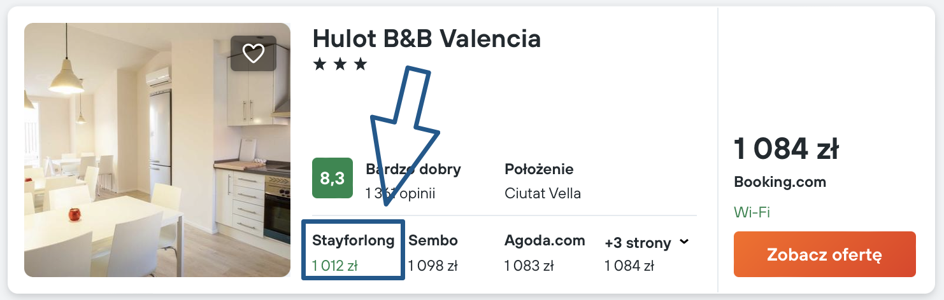This screenshot has height=300, width=944.
Task: Select the Ciutat Vella location
Action: tap(542, 193)
